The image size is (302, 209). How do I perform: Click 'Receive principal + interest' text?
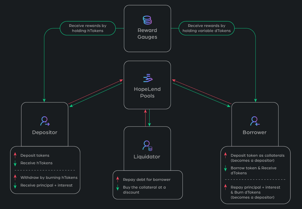[x=46, y=185]
